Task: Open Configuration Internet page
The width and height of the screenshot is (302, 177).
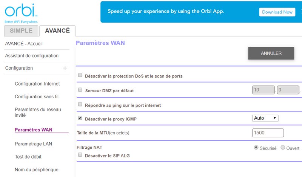Action: point(37,84)
